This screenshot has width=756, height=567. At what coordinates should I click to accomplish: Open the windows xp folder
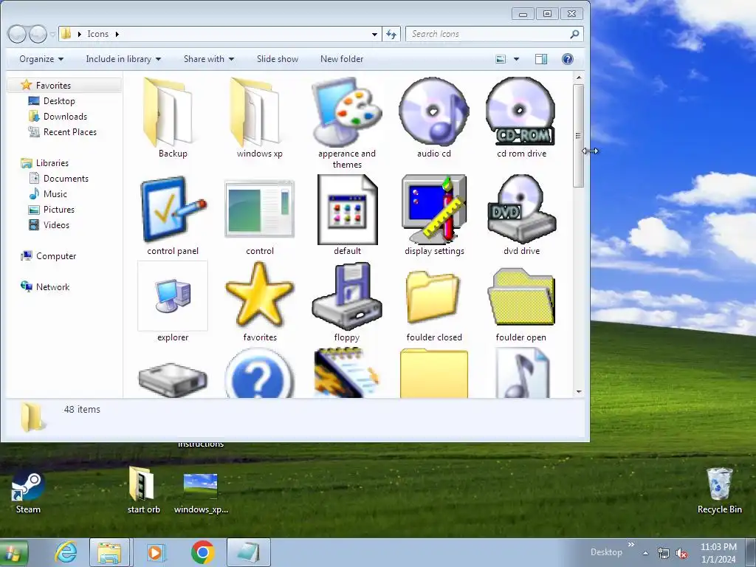259,118
